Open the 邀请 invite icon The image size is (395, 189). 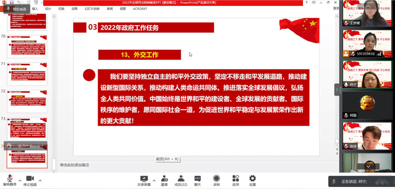pos(164,181)
